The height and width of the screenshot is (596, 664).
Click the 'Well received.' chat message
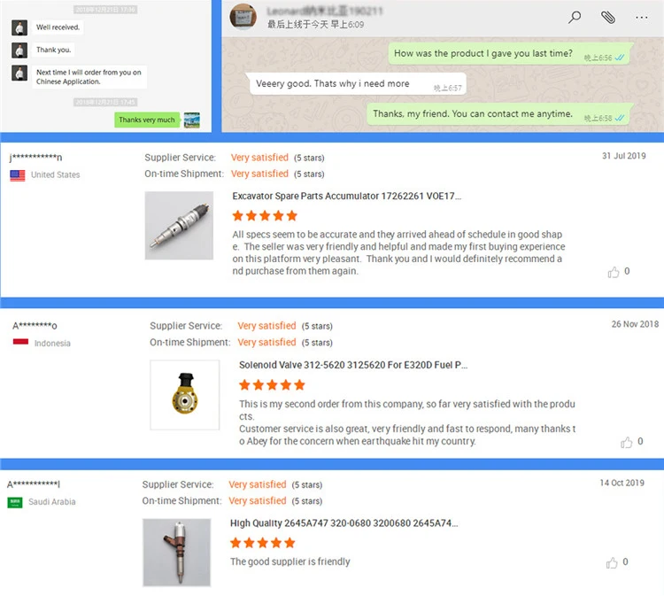click(x=58, y=27)
